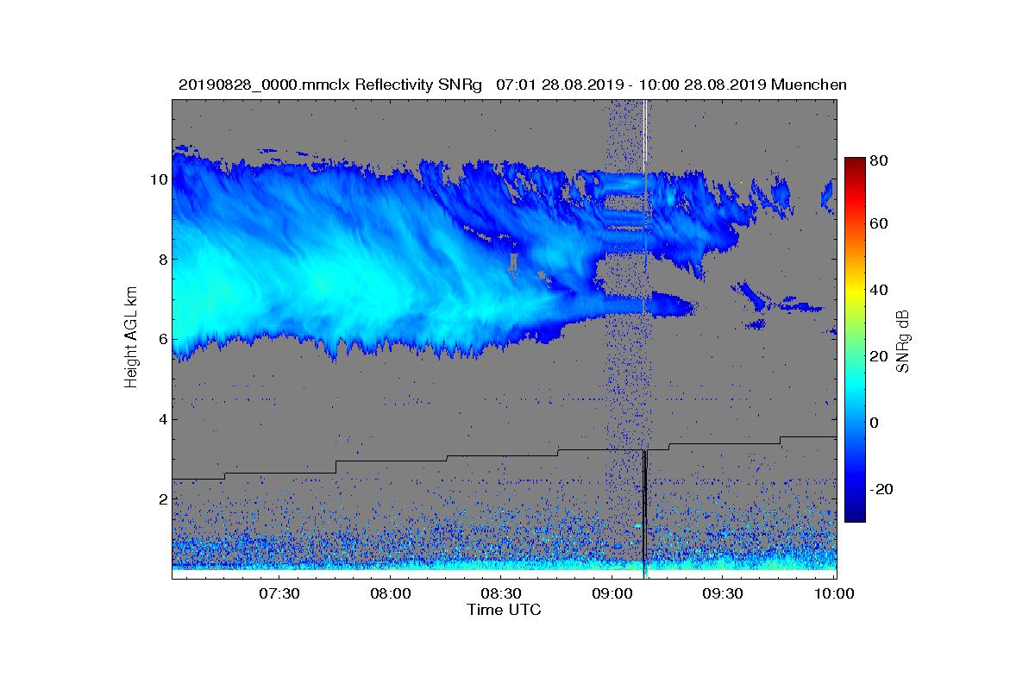Screen dimensions: 1035x690
Task: Click the 'Time UTC' axis label
Action: tap(505, 610)
